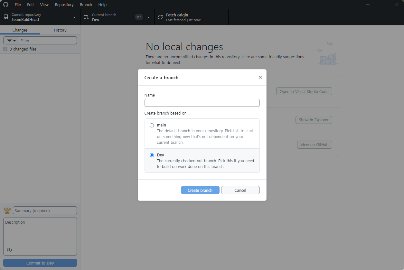This screenshot has width=404, height=270.
Task: Select the main branch radio button
Action: [x=152, y=126]
